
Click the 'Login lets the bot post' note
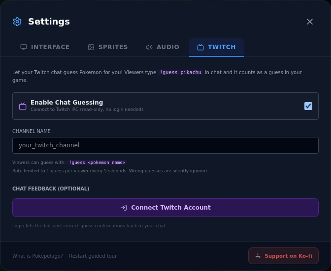tap(90, 226)
